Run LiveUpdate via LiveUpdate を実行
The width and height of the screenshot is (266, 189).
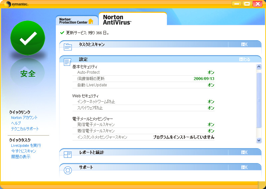(x=26, y=145)
